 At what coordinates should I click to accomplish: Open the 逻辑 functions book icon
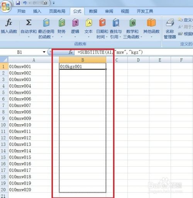coord(75,22)
